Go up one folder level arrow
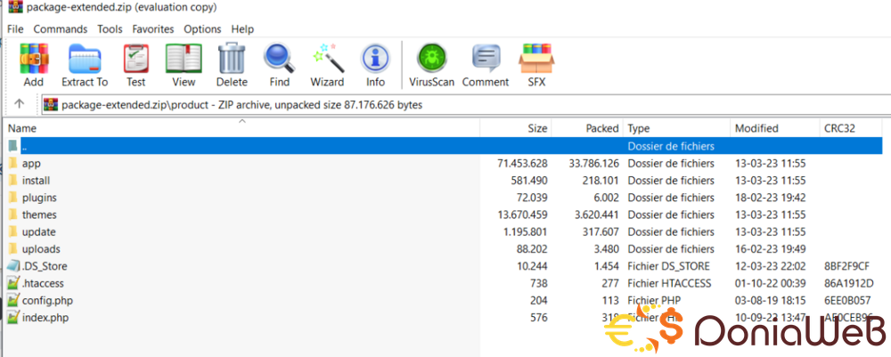The height and width of the screenshot is (357, 891). 20,104
